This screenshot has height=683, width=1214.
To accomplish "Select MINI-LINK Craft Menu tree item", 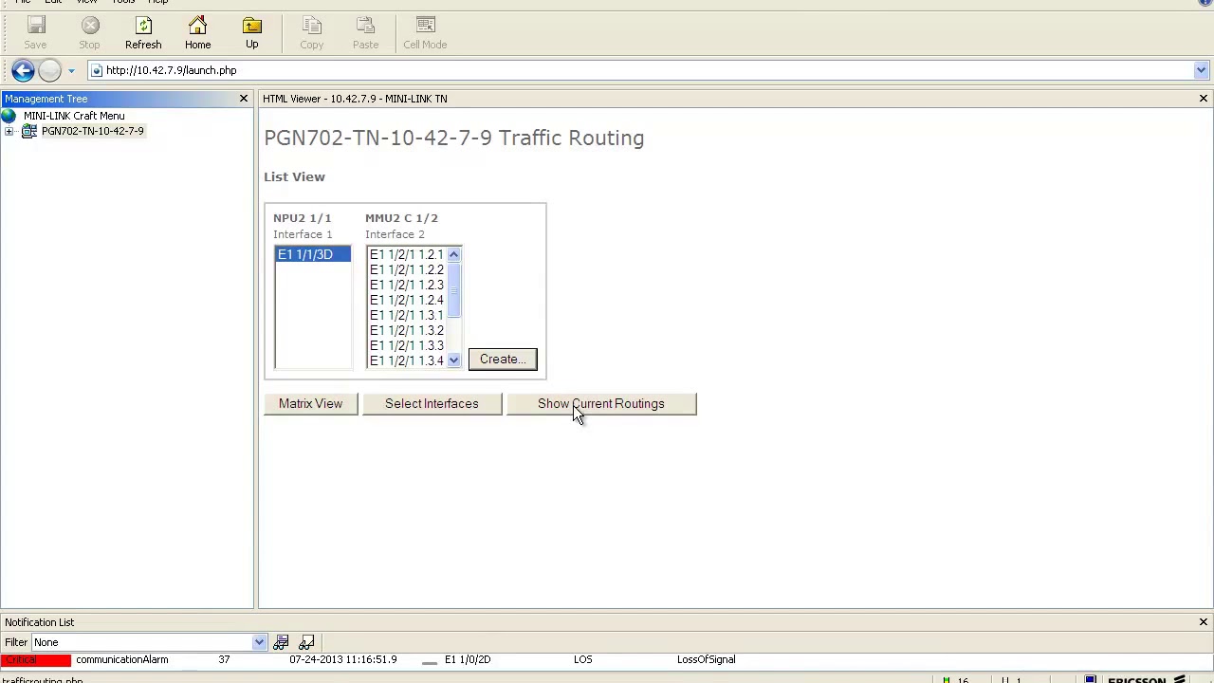I will [74, 116].
